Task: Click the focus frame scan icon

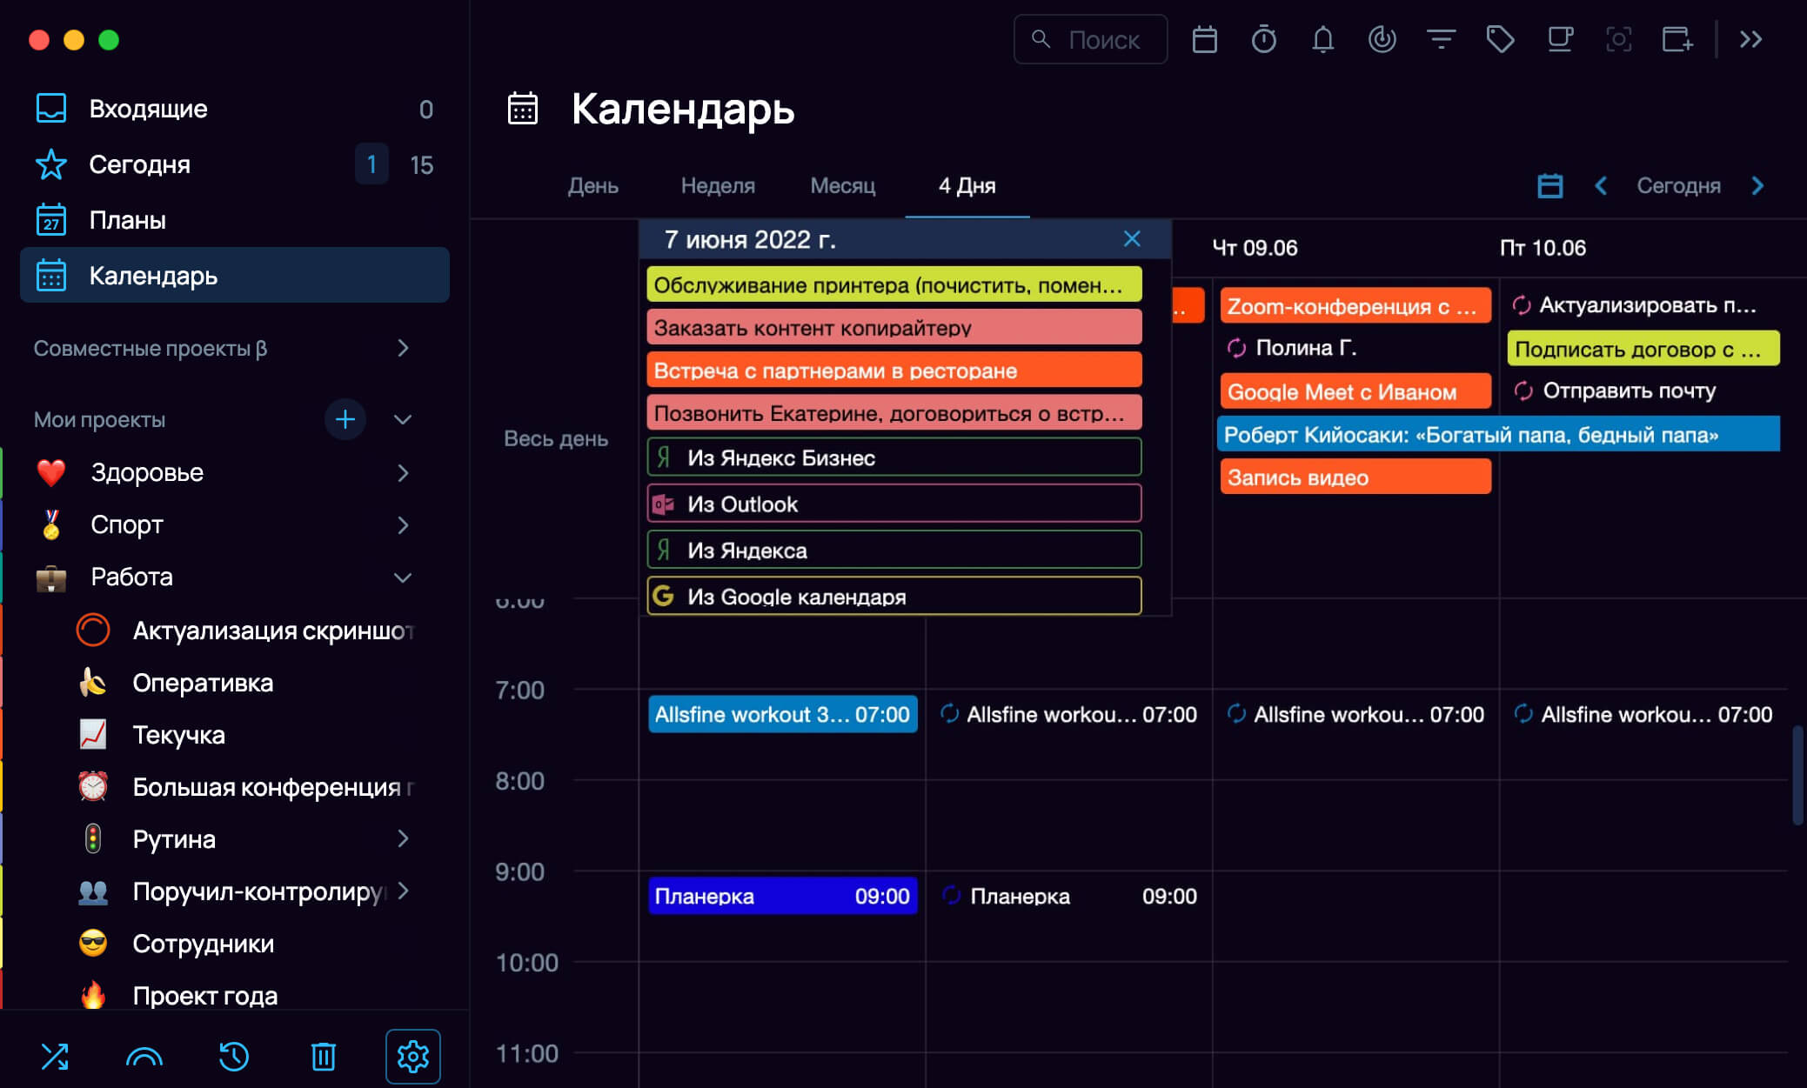Action: (x=1618, y=39)
